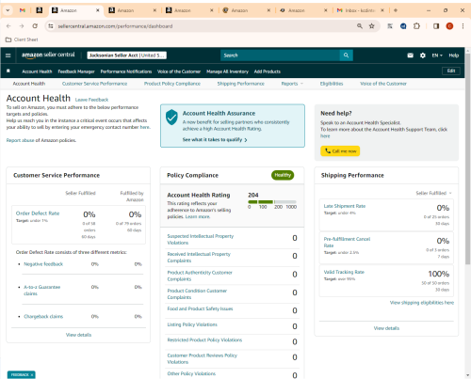Open the settings gear icon
The height and width of the screenshot is (379, 471).
click(423, 55)
